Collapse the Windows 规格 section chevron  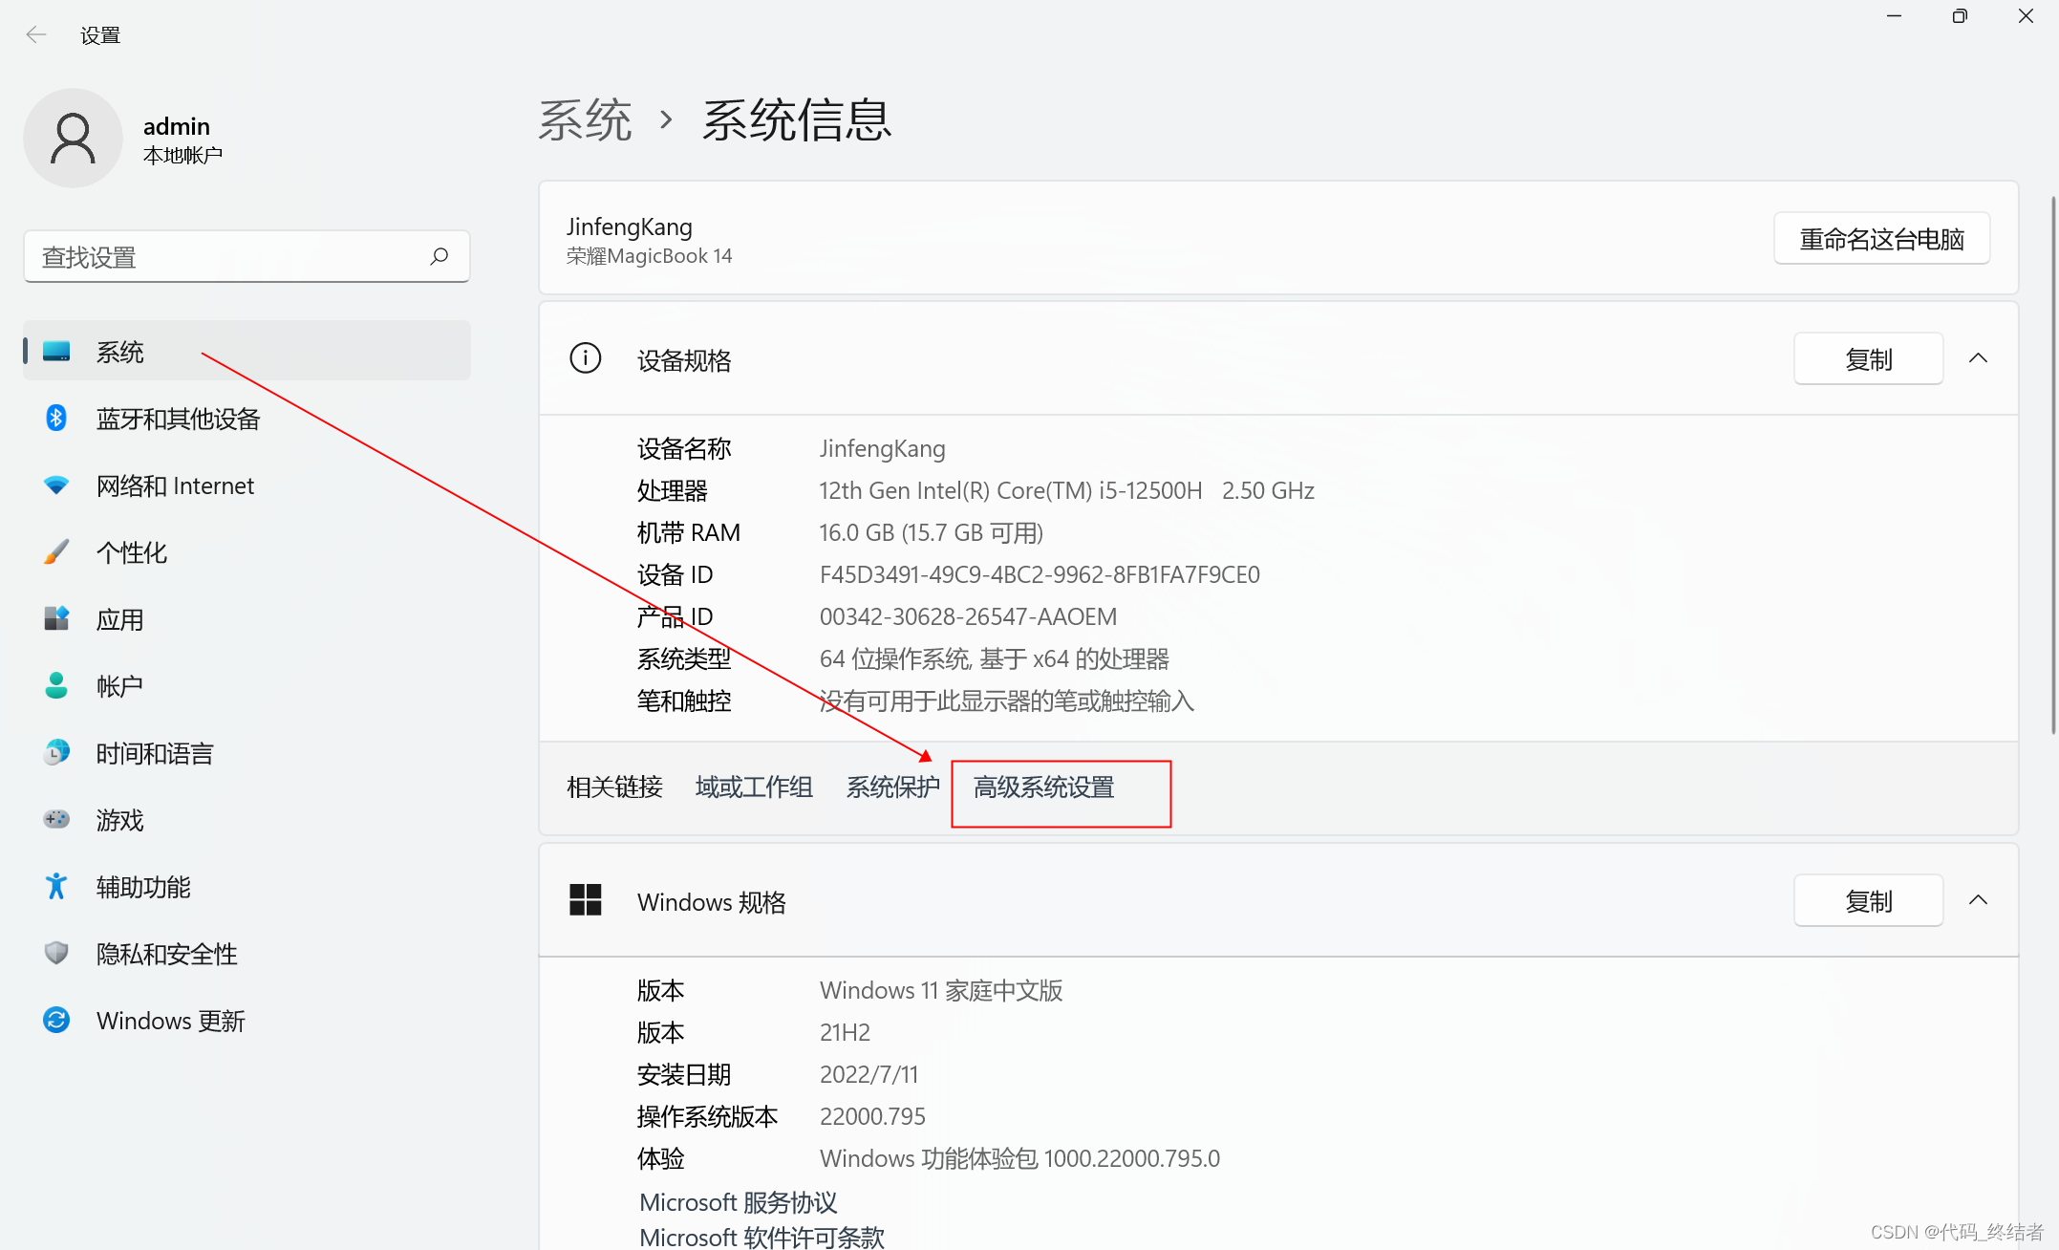pos(1979,900)
